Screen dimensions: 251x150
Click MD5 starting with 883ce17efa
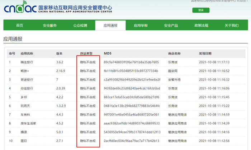(132, 97)
